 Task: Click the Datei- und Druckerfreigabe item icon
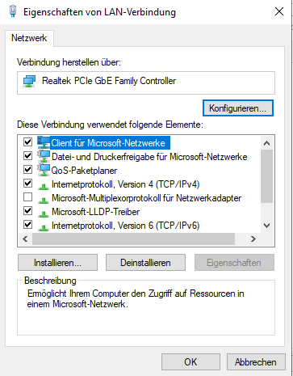tap(44, 156)
